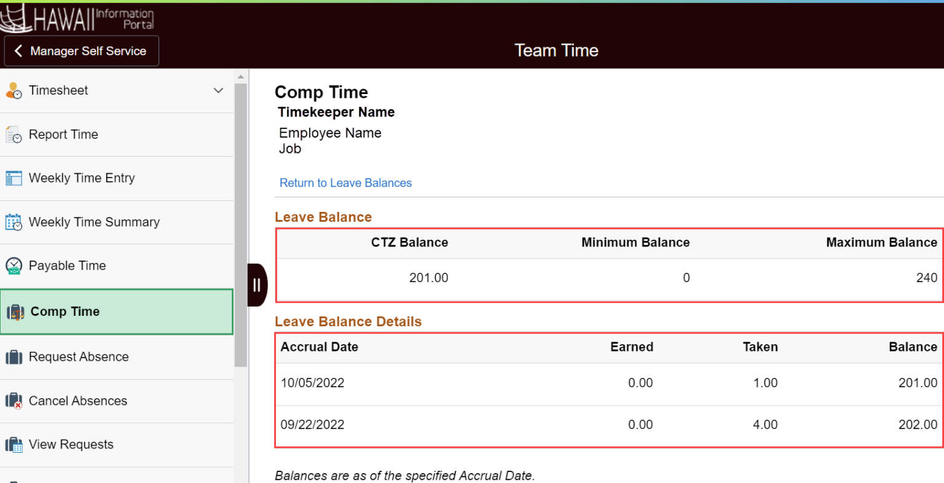Open the Comp Time page
The height and width of the screenshot is (483, 944).
tap(63, 311)
